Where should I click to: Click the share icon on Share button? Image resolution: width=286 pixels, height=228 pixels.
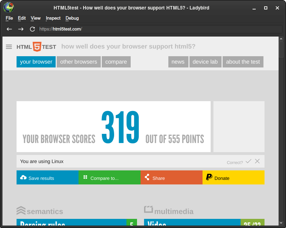[x=147, y=177]
